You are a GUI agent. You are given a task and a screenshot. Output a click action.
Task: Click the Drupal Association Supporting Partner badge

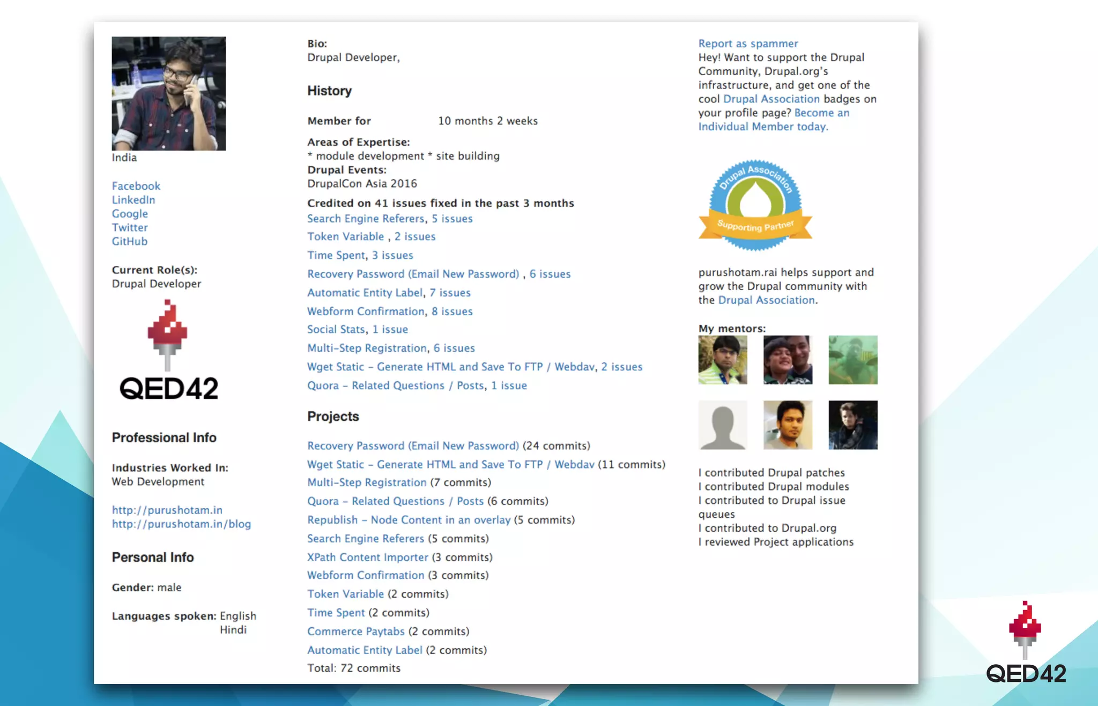click(755, 205)
